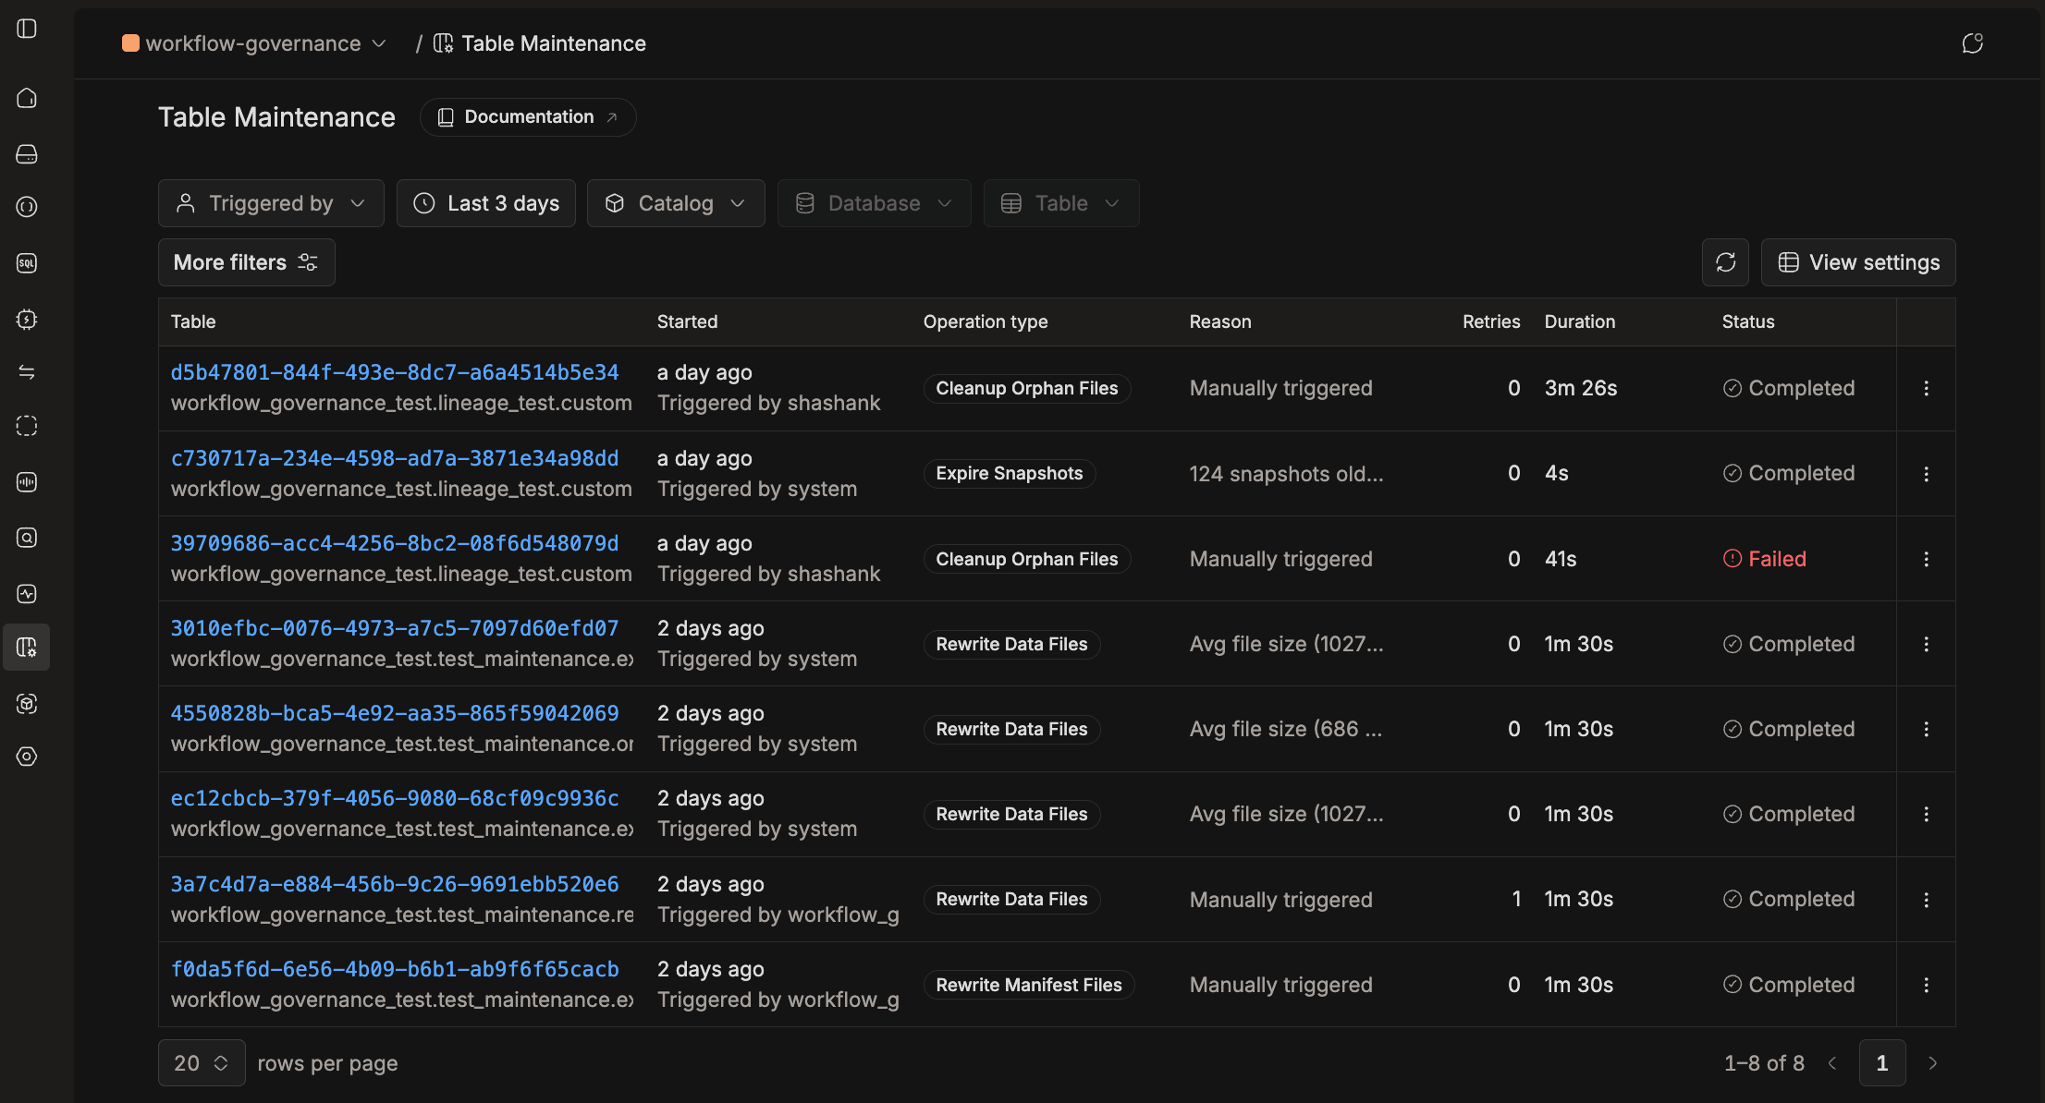
Task: Expand the Catalog filter dropdown
Action: pyautogui.click(x=676, y=203)
